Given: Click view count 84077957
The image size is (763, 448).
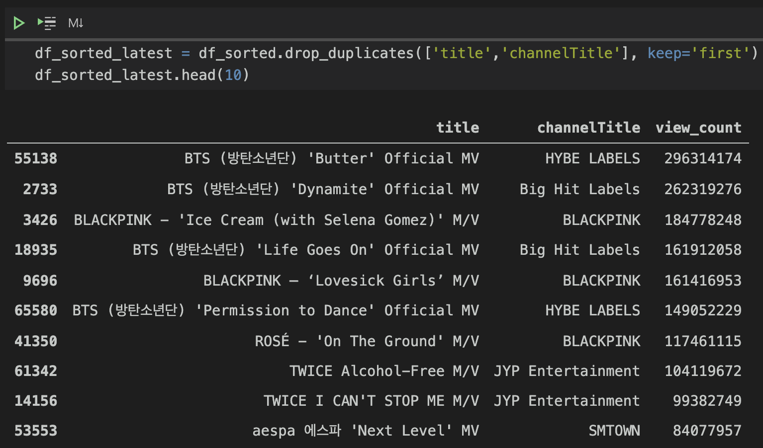Looking at the screenshot, I should [707, 431].
